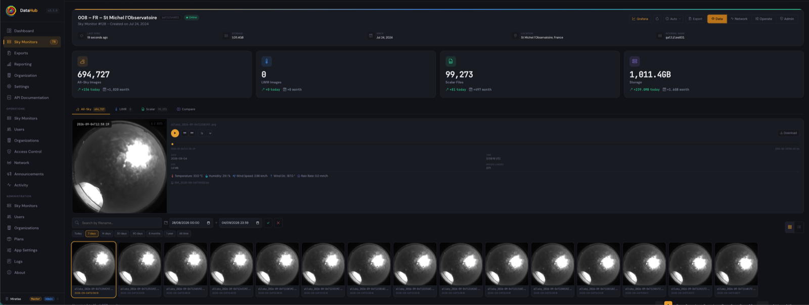
Task: Select the Today range filter
Action: tap(78, 233)
